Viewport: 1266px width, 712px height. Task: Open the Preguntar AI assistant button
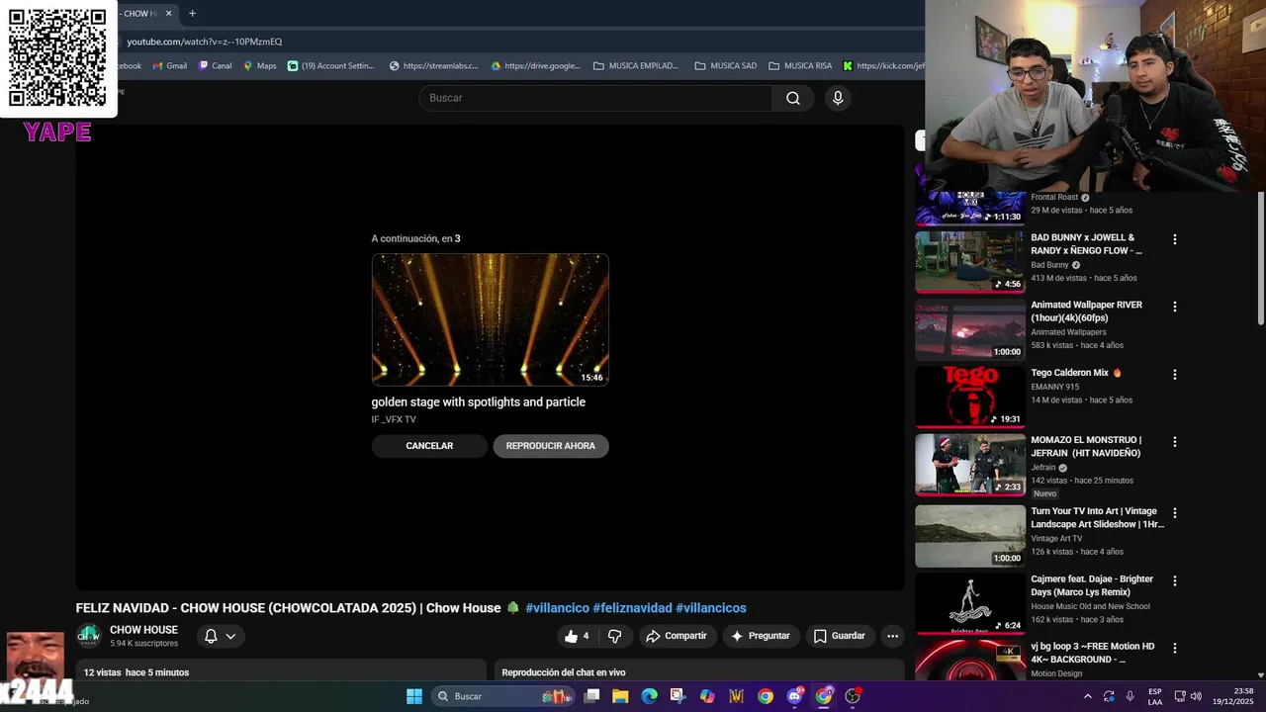click(760, 636)
